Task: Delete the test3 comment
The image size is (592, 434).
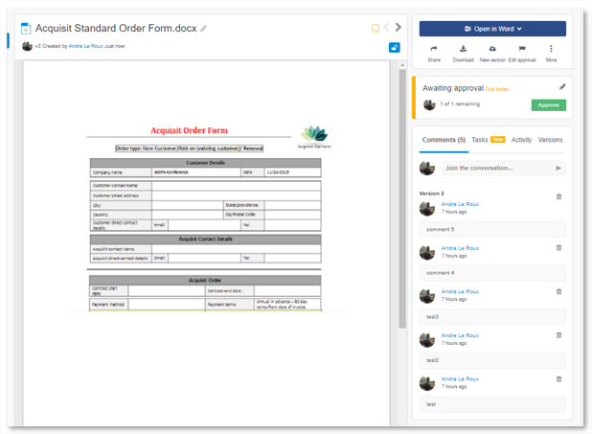Action: pyautogui.click(x=558, y=291)
